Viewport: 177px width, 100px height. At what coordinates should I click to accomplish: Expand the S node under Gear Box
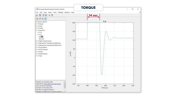click(38, 34)
